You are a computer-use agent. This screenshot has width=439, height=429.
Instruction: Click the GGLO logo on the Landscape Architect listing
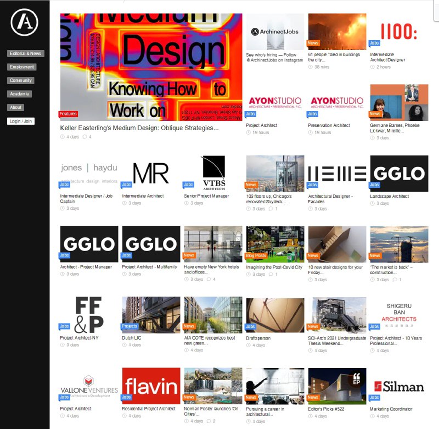coord(399,172)
